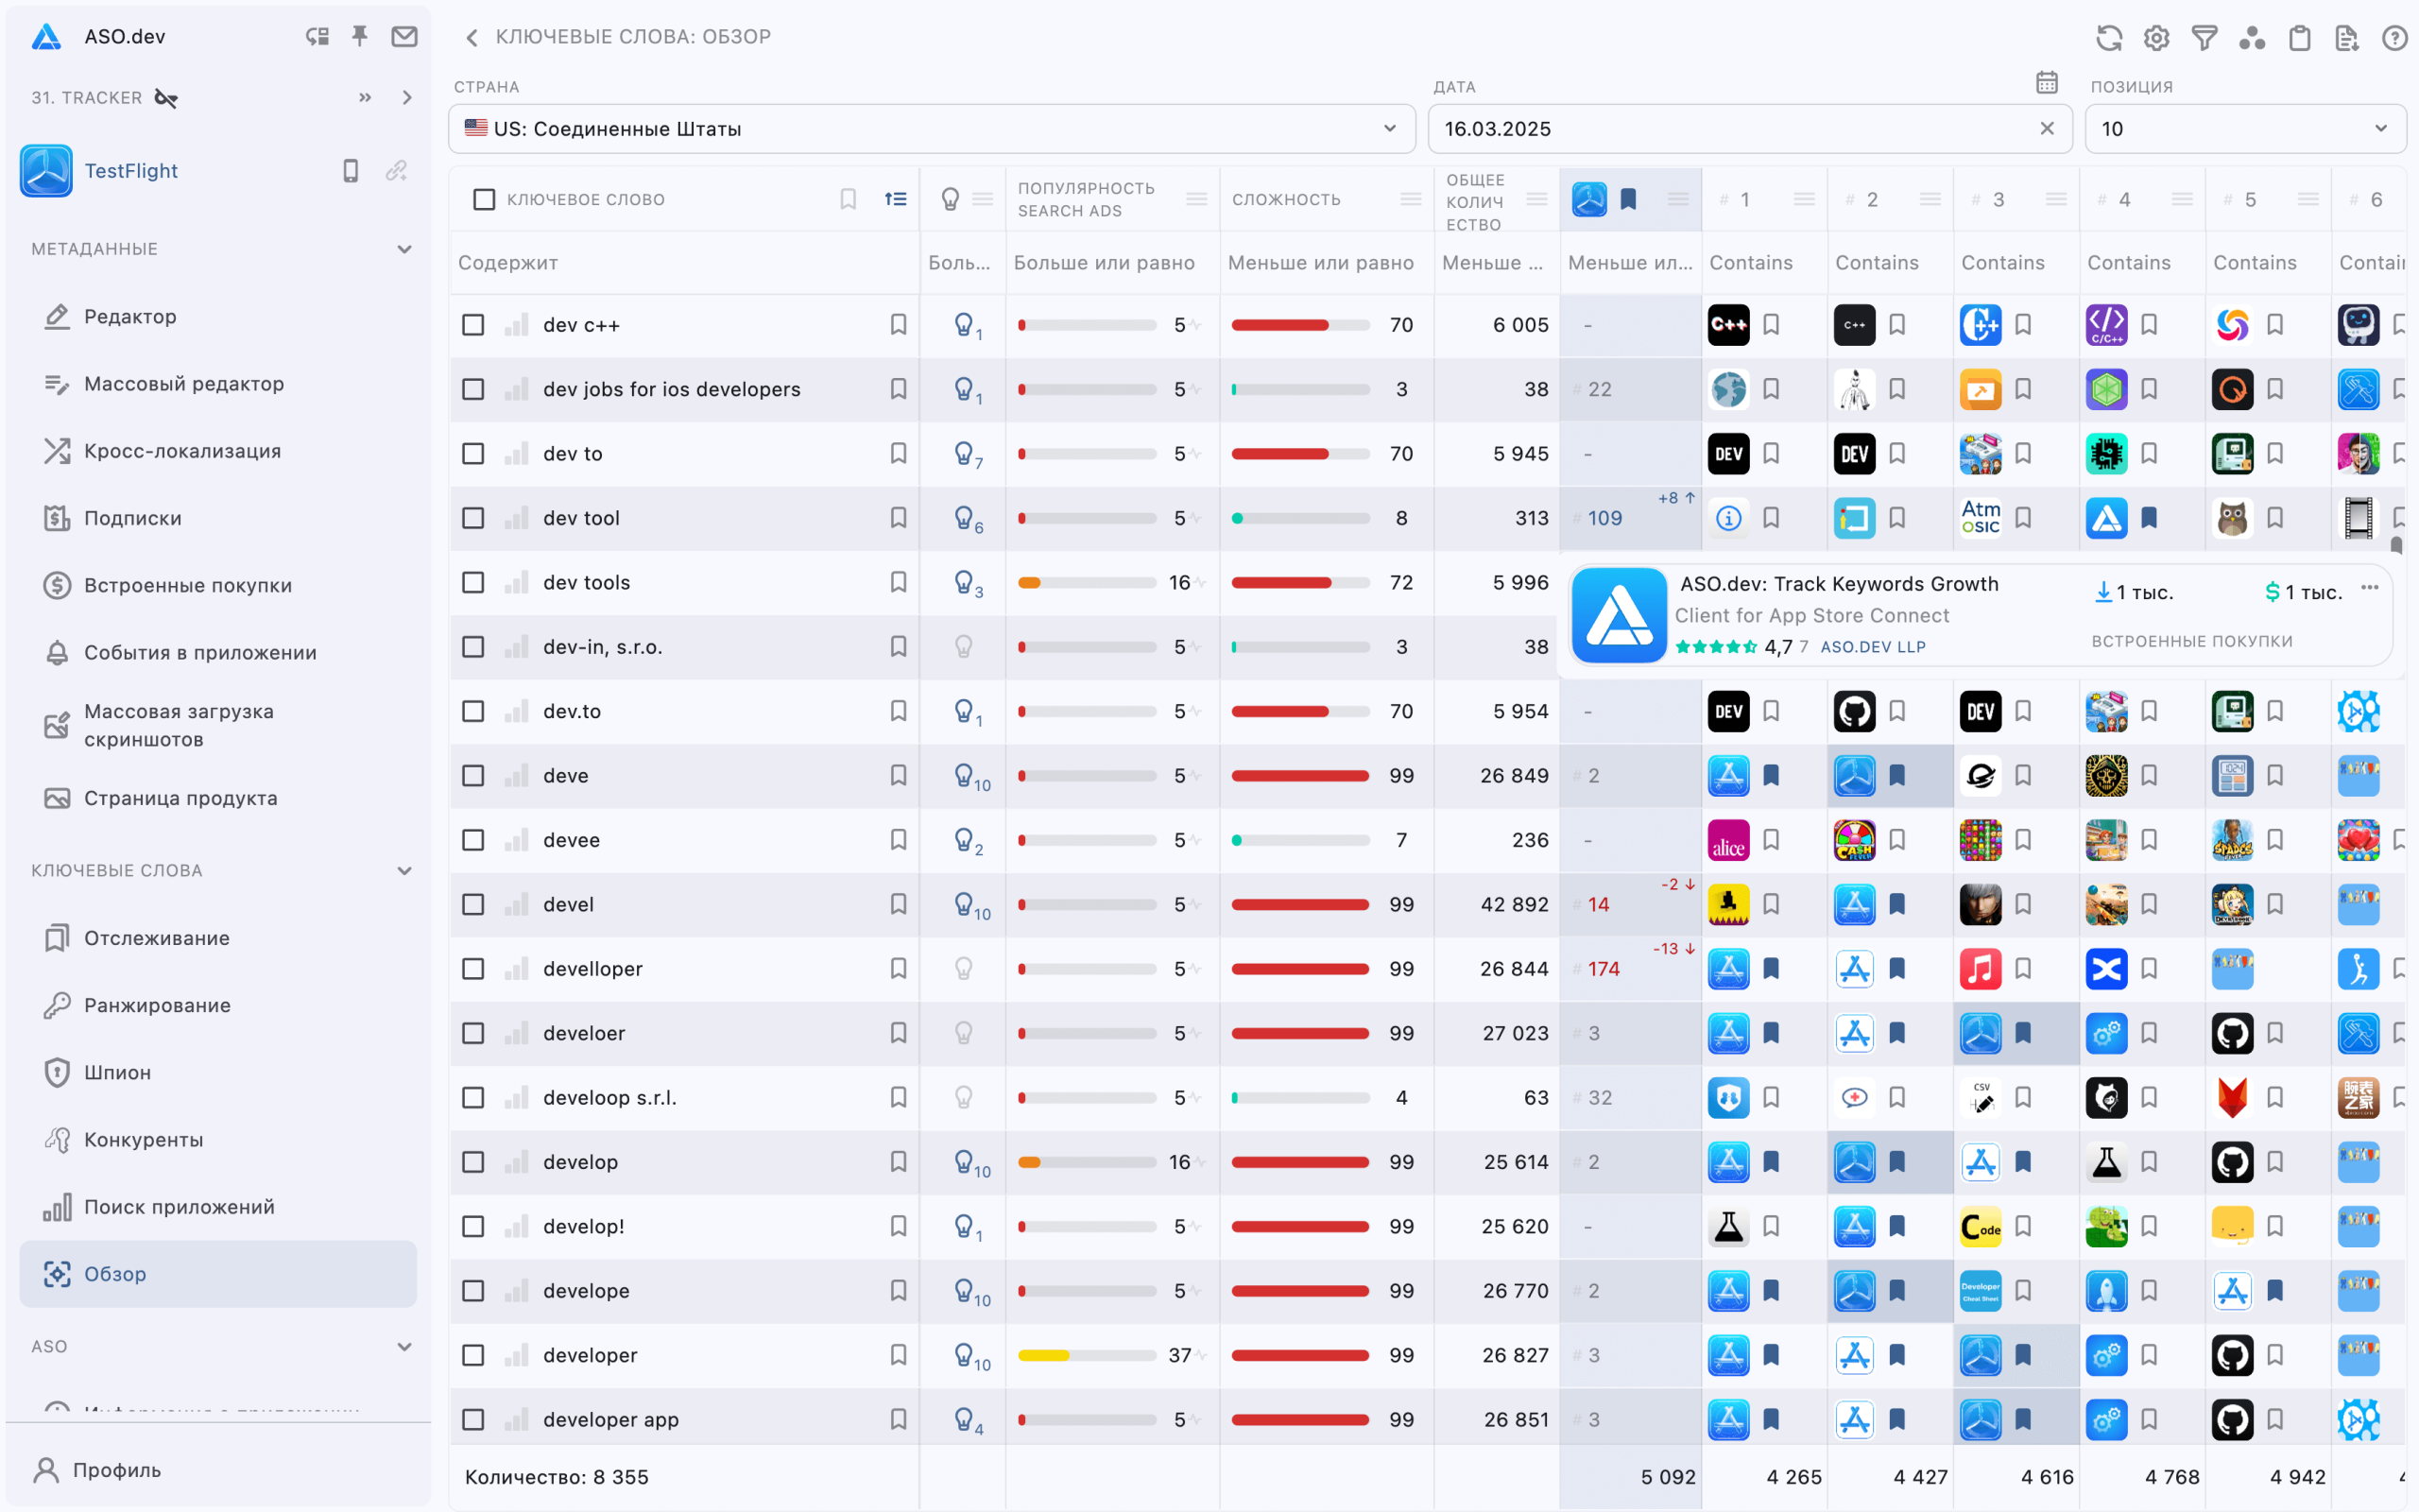This screenshot has width=2419, height=1512.
Task: Click the refresh icon in top toolbar
Action: (x=2108, y=38)
